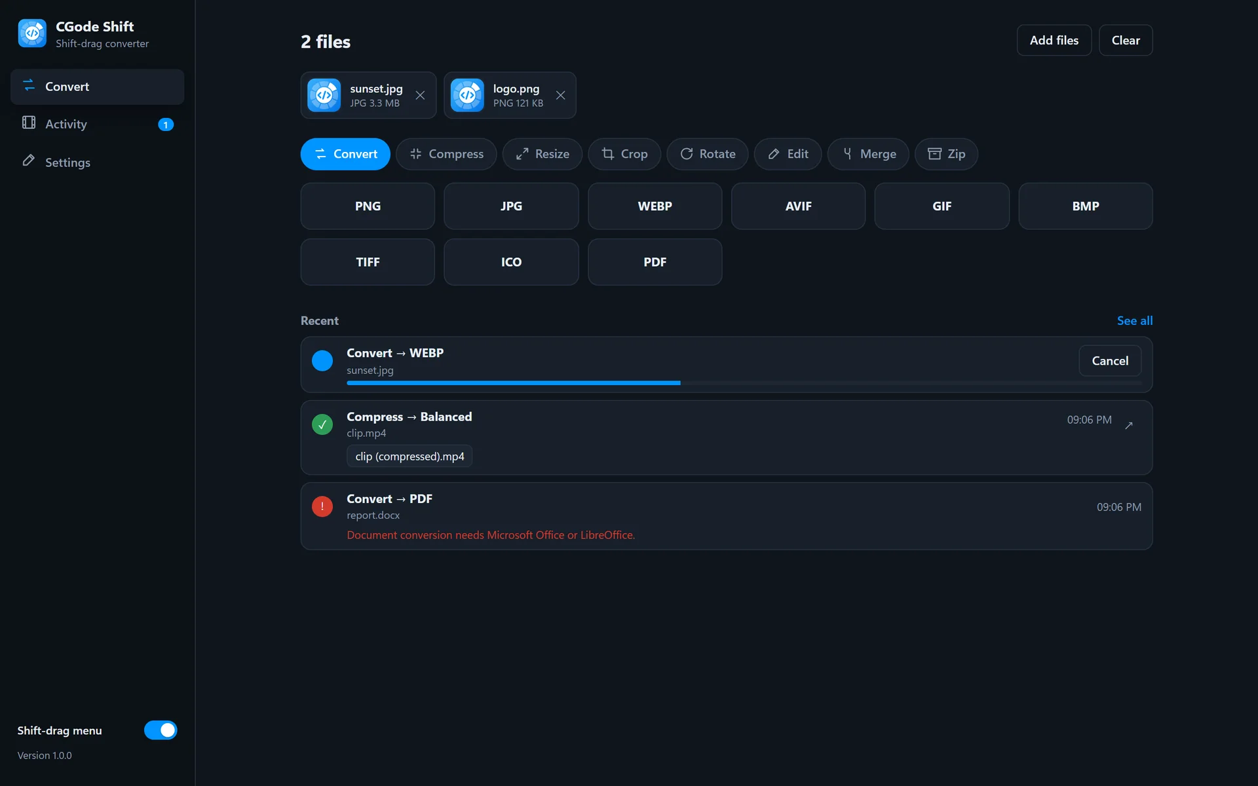1258x786 pixels.
Task: Select the Merge operation tab
Action: click(x=868, y=154)
